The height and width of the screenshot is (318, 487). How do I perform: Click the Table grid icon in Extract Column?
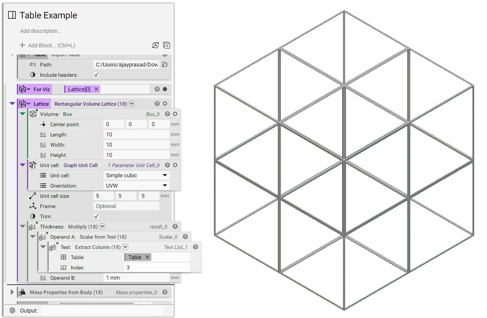pos(63,257)
